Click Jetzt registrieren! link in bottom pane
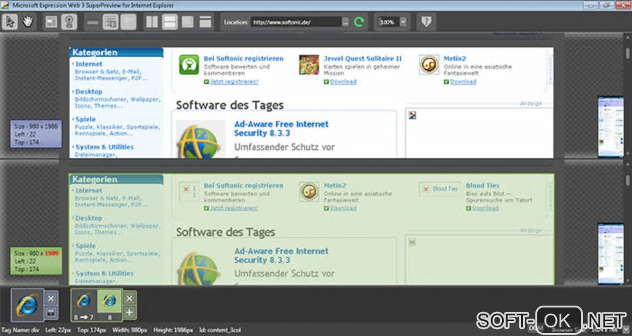Image resolution: width=632 pixels, height=336 pixels. pyautogui.click(x=234, y=208)
